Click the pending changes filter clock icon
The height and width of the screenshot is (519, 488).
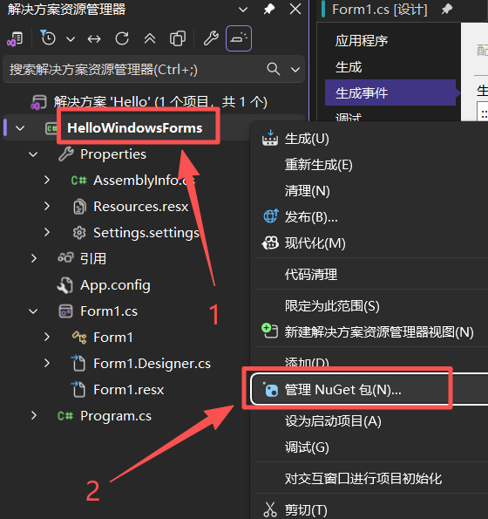48,38
